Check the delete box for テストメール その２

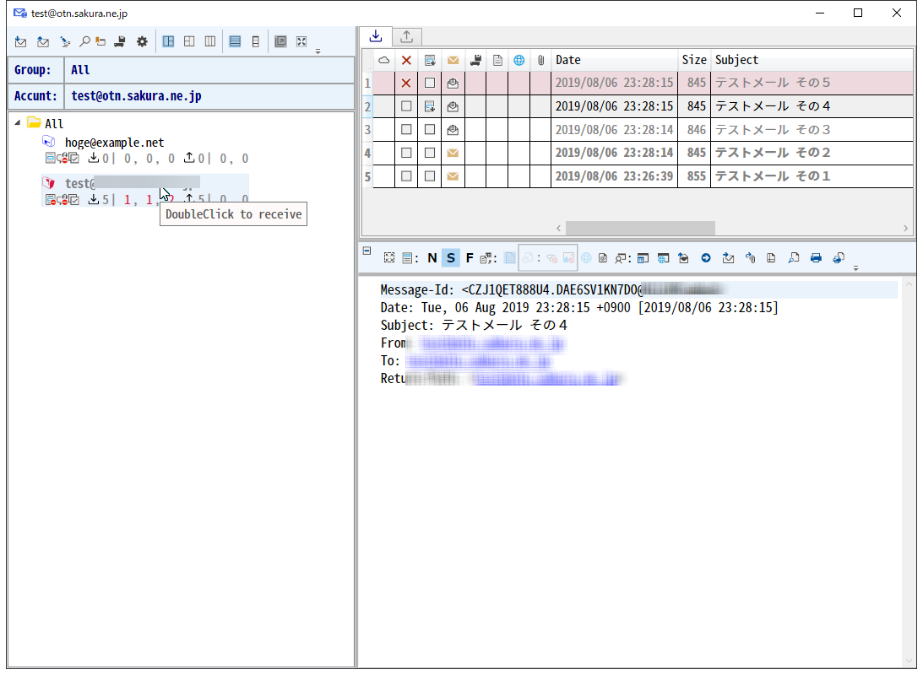(x=406, y=153)
